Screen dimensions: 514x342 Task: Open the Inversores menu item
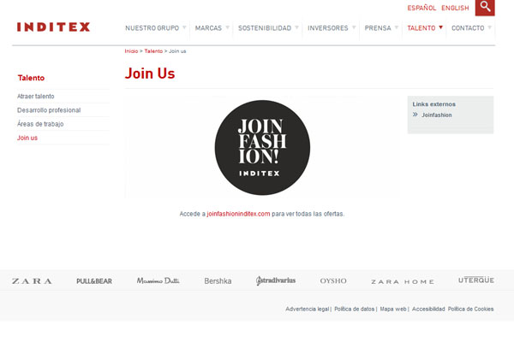328,28
